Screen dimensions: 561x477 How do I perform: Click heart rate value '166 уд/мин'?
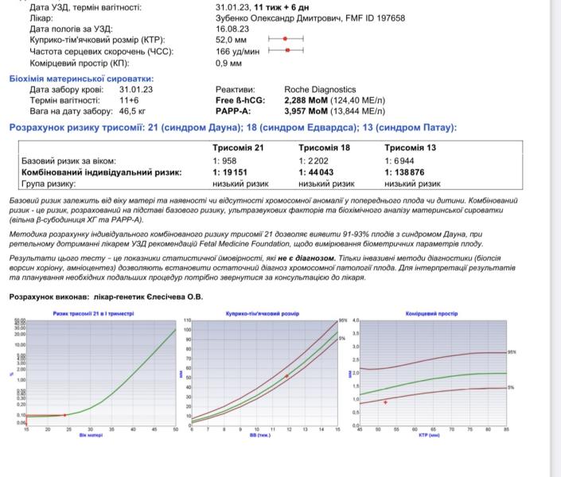click(238, 52)
